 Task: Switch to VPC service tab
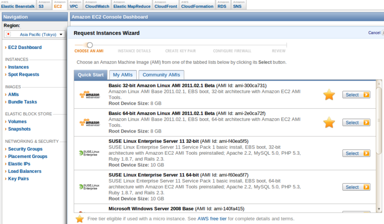[75, 5]
